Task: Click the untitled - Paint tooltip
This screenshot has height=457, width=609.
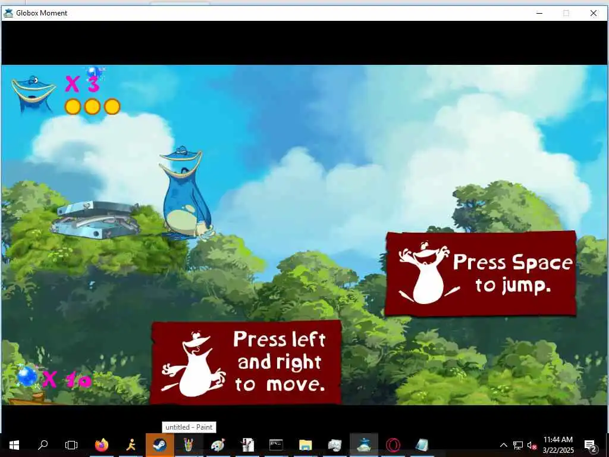Action: 189,427
